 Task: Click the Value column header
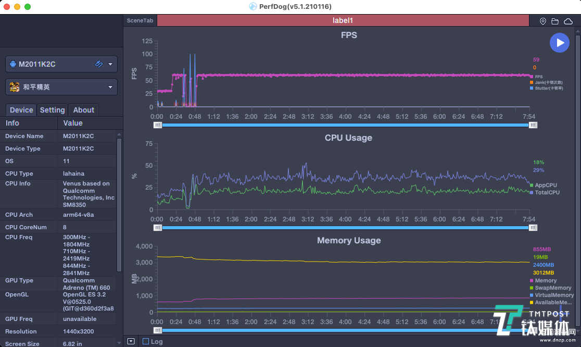point(73,123)
